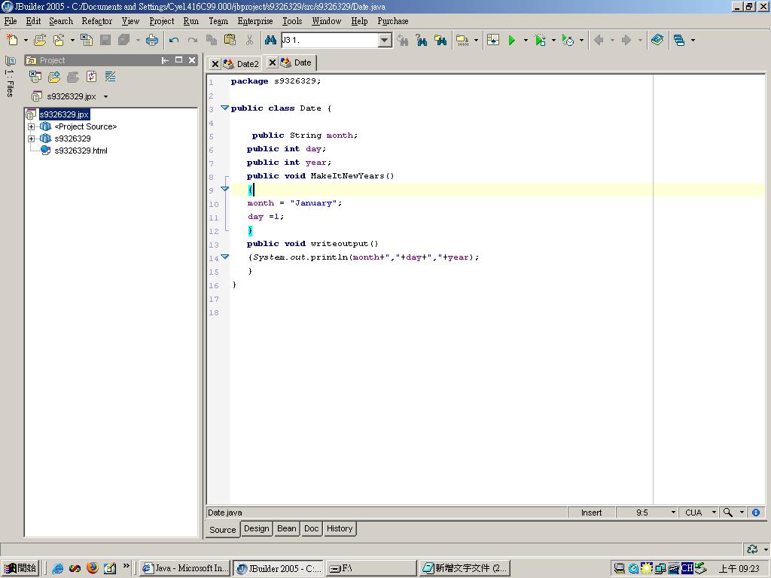
Task: Click the Find Classes binoculars with question mark
Action: coord(422,40)
